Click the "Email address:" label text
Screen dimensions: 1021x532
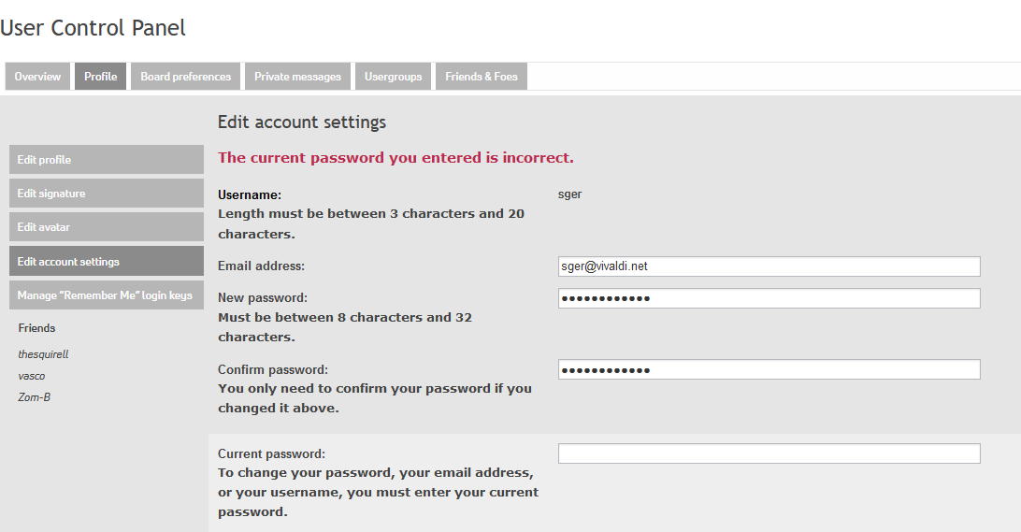[x=261, y=266]
